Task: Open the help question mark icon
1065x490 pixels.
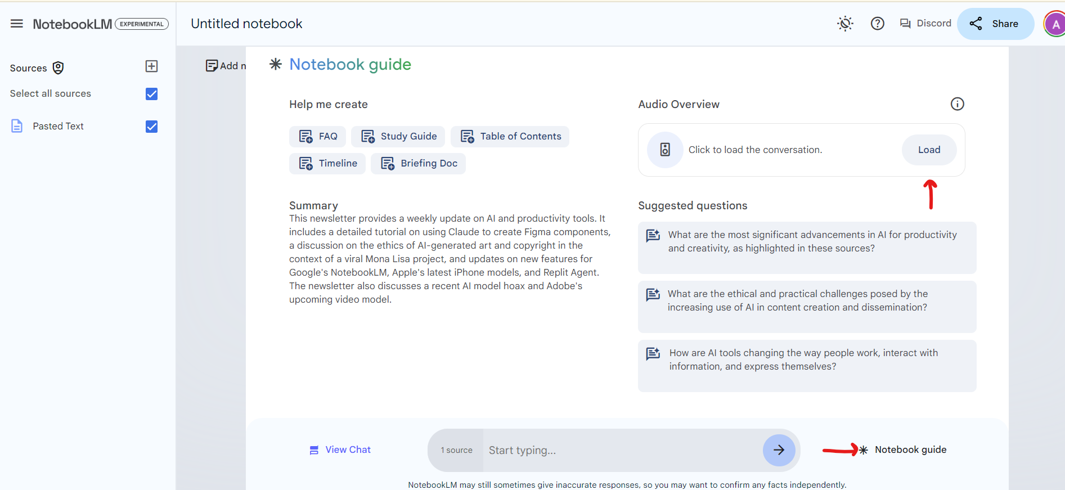Action: click(877, 24)
